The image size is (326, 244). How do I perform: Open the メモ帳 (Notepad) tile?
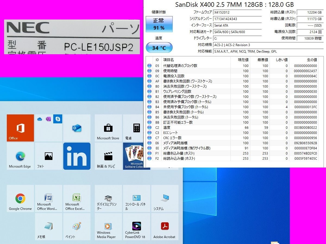pos(48,227)
